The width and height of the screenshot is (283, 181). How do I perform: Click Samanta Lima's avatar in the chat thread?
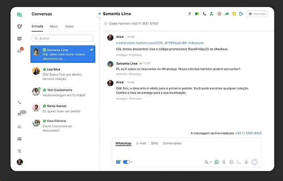tap(110, 64)
